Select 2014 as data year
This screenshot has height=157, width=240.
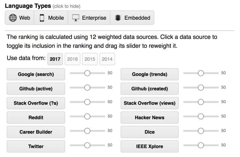point(107,59)
